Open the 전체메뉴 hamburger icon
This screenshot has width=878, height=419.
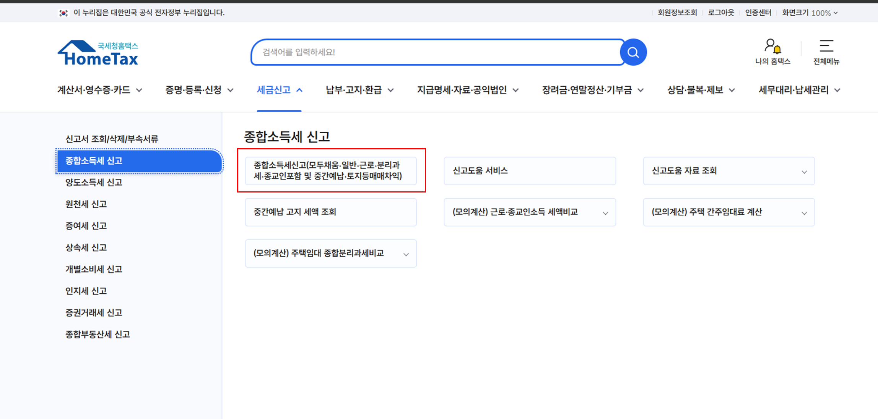pos(826,47)
